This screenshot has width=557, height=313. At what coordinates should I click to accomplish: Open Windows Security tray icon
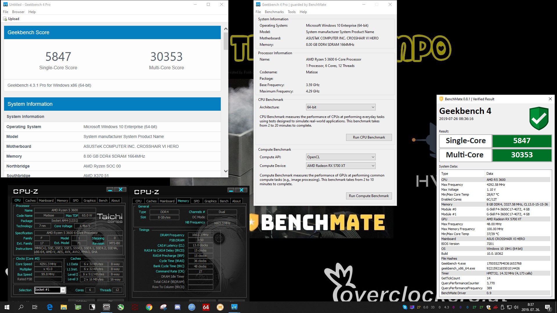click(x=489, y=307)
